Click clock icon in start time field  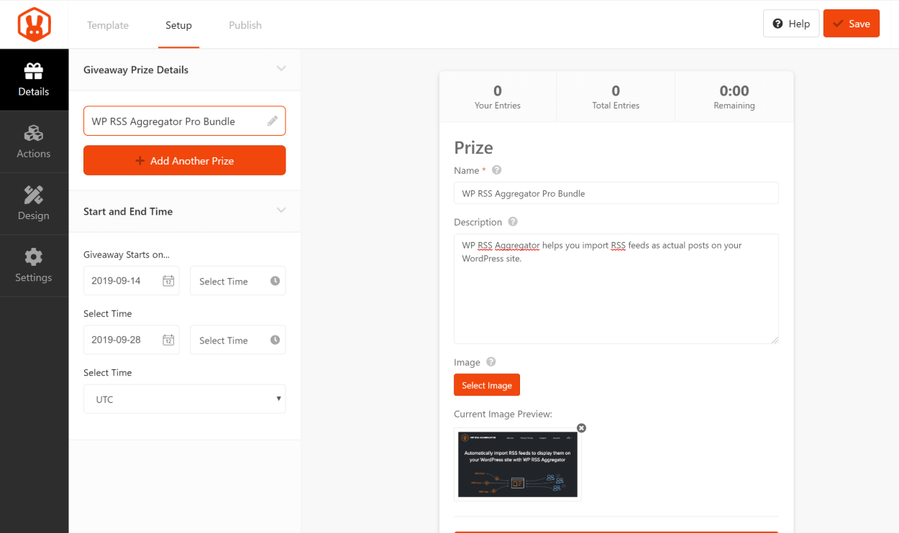point(275,281)
